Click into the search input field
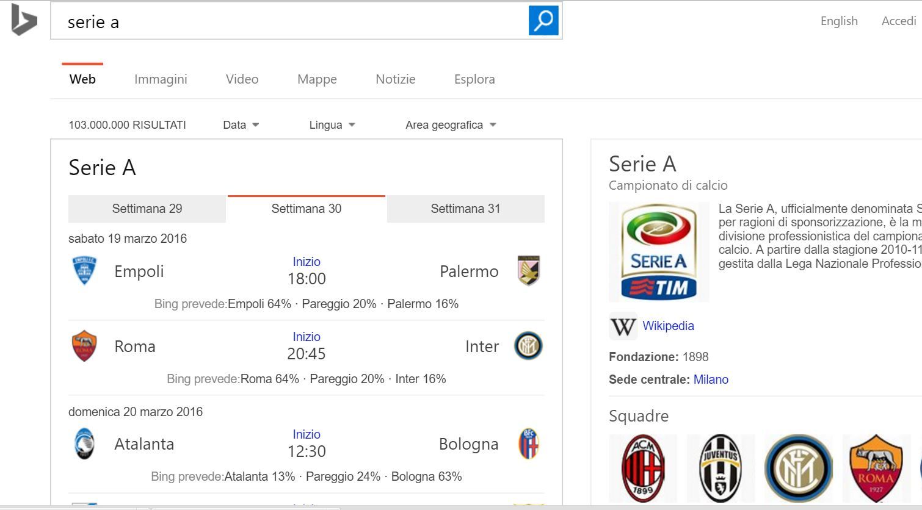922x510 pixels. point(287,23)
